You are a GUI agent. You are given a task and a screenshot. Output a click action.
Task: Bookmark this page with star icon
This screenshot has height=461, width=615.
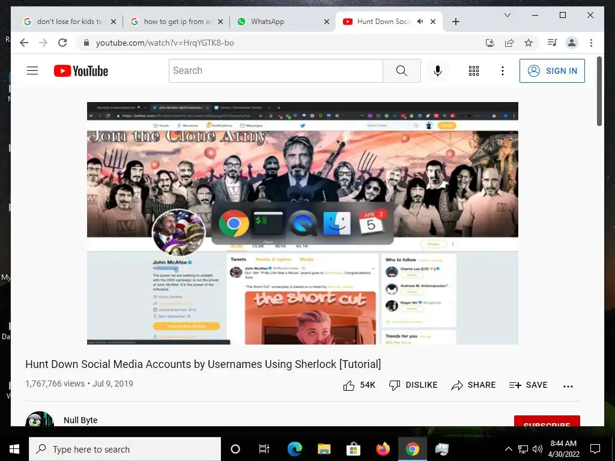click(529, 43)
